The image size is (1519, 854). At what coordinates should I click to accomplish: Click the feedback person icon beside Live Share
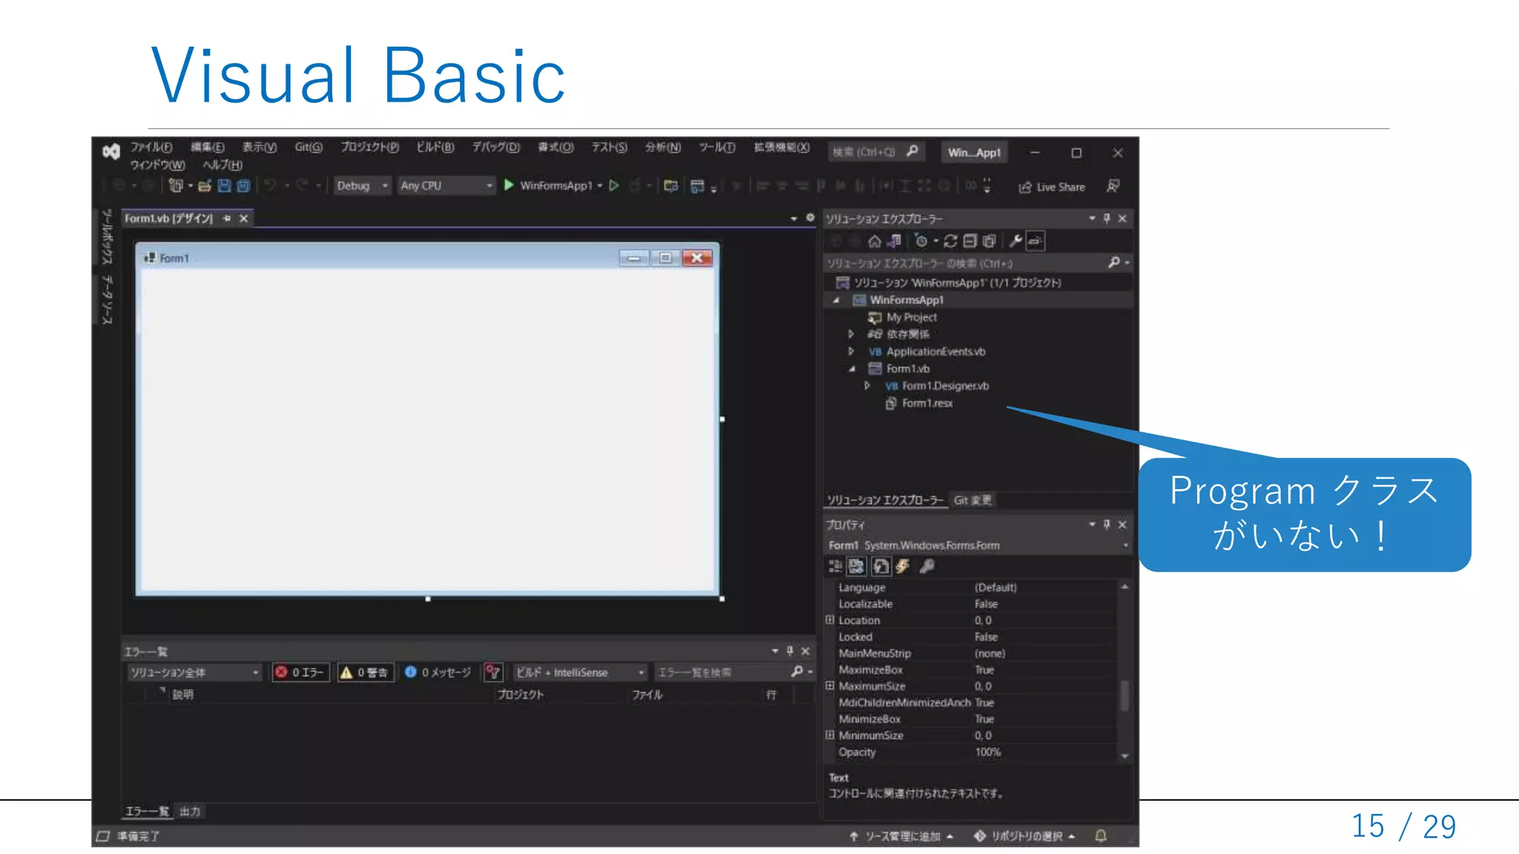pyautogui.click(x=1113, y=186)
